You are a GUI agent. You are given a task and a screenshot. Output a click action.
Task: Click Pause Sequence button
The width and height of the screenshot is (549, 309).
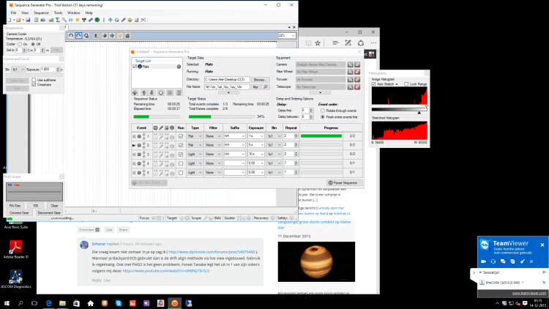343,183
